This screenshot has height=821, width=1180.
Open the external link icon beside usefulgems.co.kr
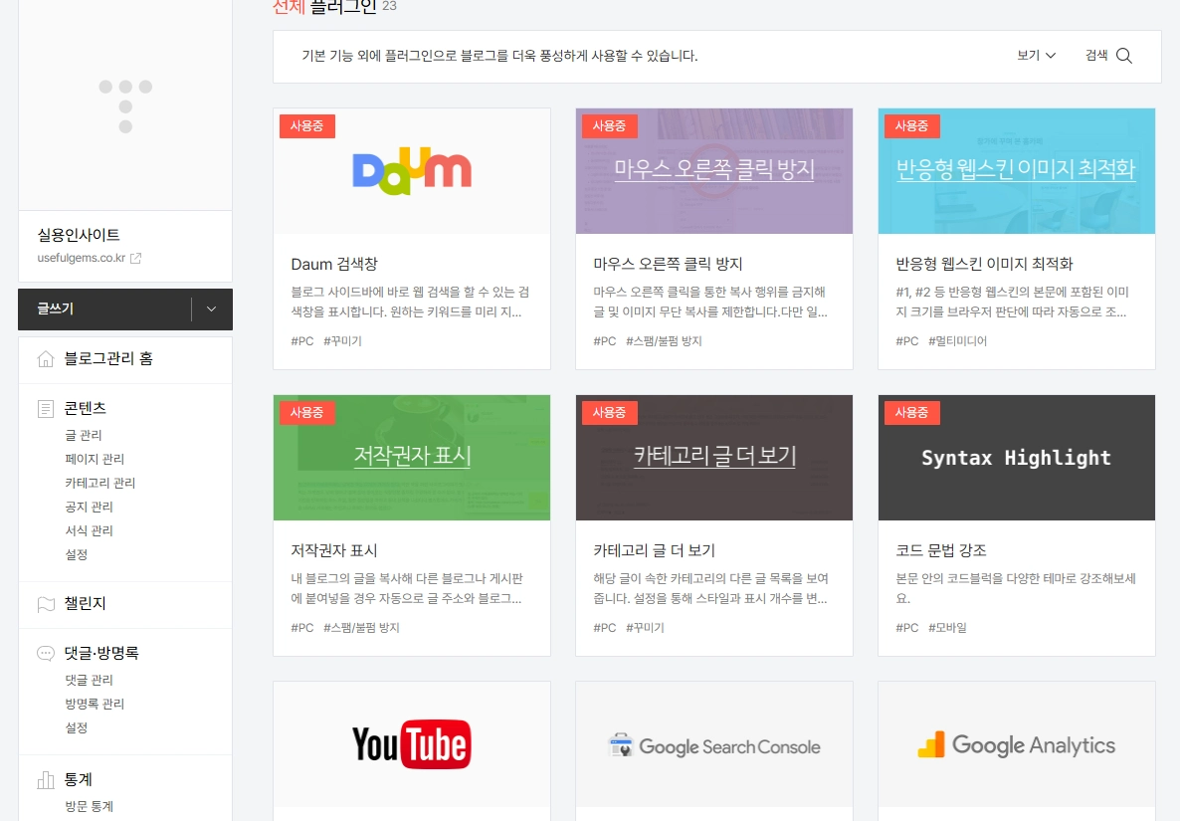coord(135,258)
